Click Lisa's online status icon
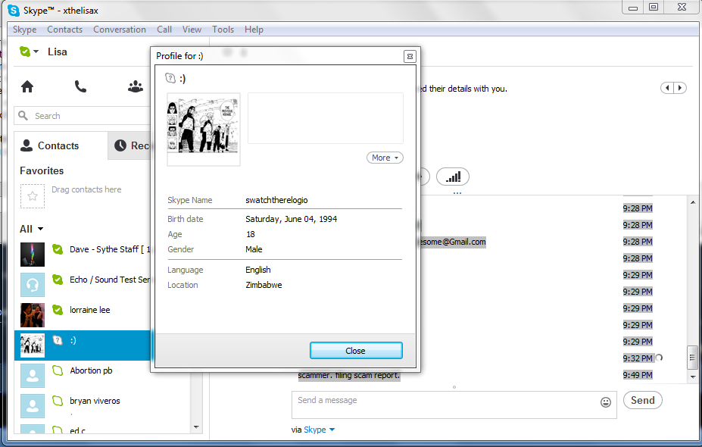 (x=25, y=52)
